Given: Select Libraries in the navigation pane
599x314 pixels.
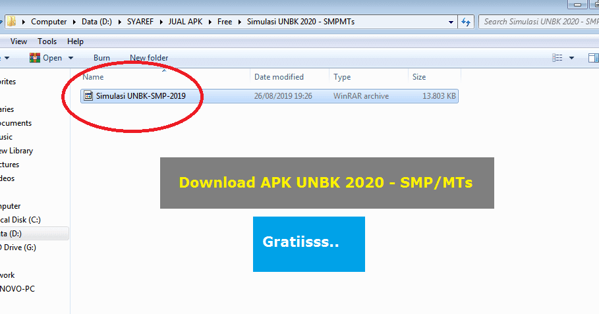Looking at the screenshot, I should point(7,109).
